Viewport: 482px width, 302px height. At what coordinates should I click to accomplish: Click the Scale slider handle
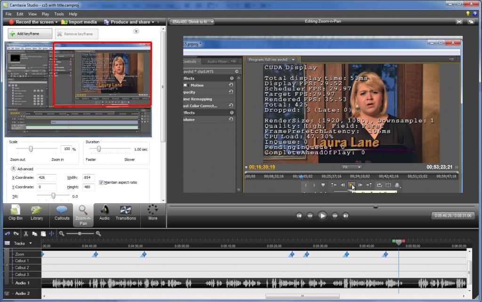(31, 149)
